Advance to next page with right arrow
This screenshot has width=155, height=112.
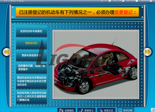147,52
